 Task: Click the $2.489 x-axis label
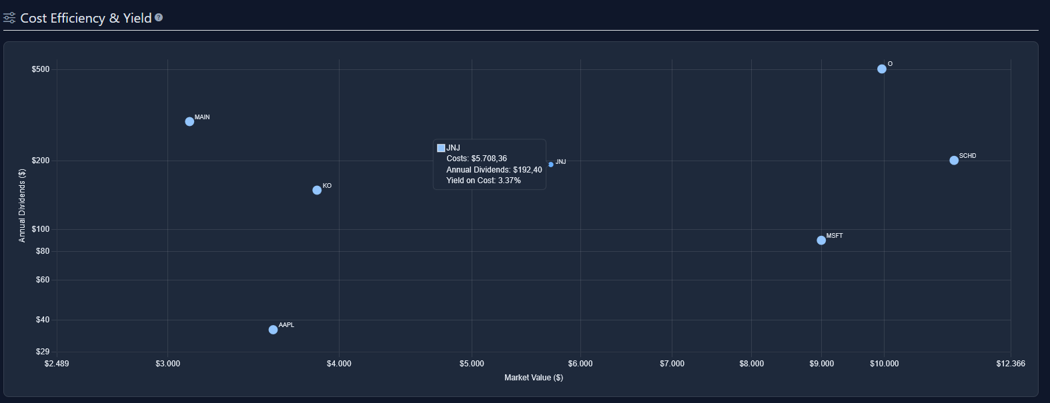pos(57,364)
